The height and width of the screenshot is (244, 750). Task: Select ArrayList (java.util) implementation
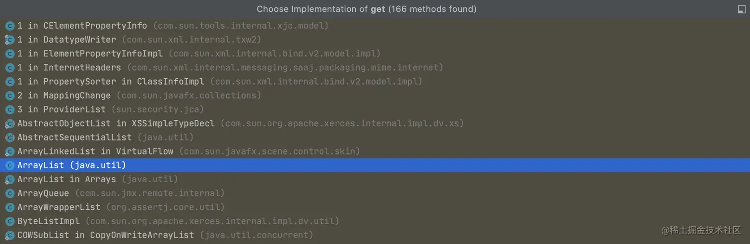click(375, 165)
